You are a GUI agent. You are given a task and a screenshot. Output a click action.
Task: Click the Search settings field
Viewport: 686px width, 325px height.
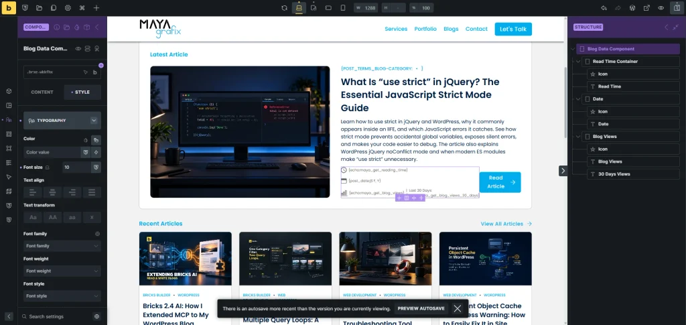pos(57,316)
